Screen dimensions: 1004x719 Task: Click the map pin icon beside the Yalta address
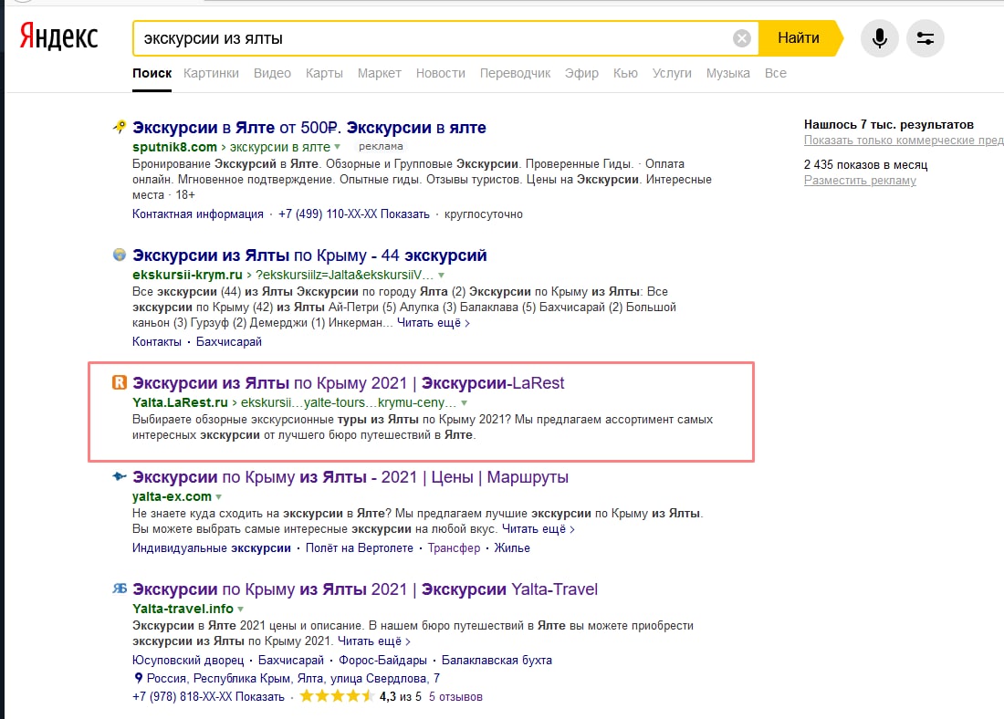coord(139,677)
